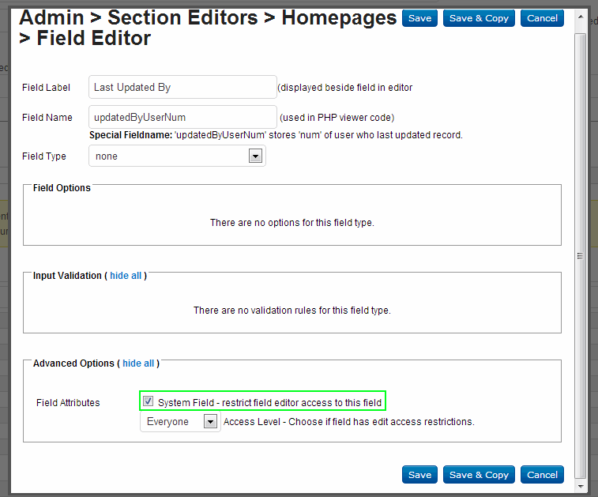598x497 pixels.
Task: Click the top Save & Copy button
Action: pyautogui.click(x=479, y=18)
